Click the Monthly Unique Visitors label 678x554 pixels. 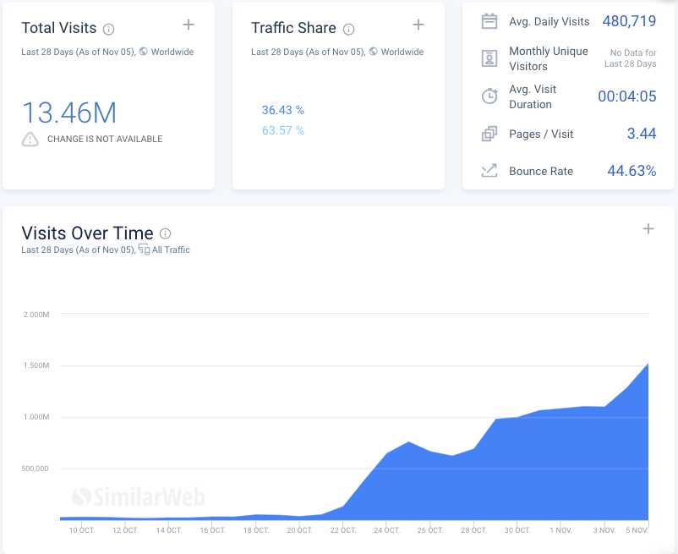click(549, 58)
